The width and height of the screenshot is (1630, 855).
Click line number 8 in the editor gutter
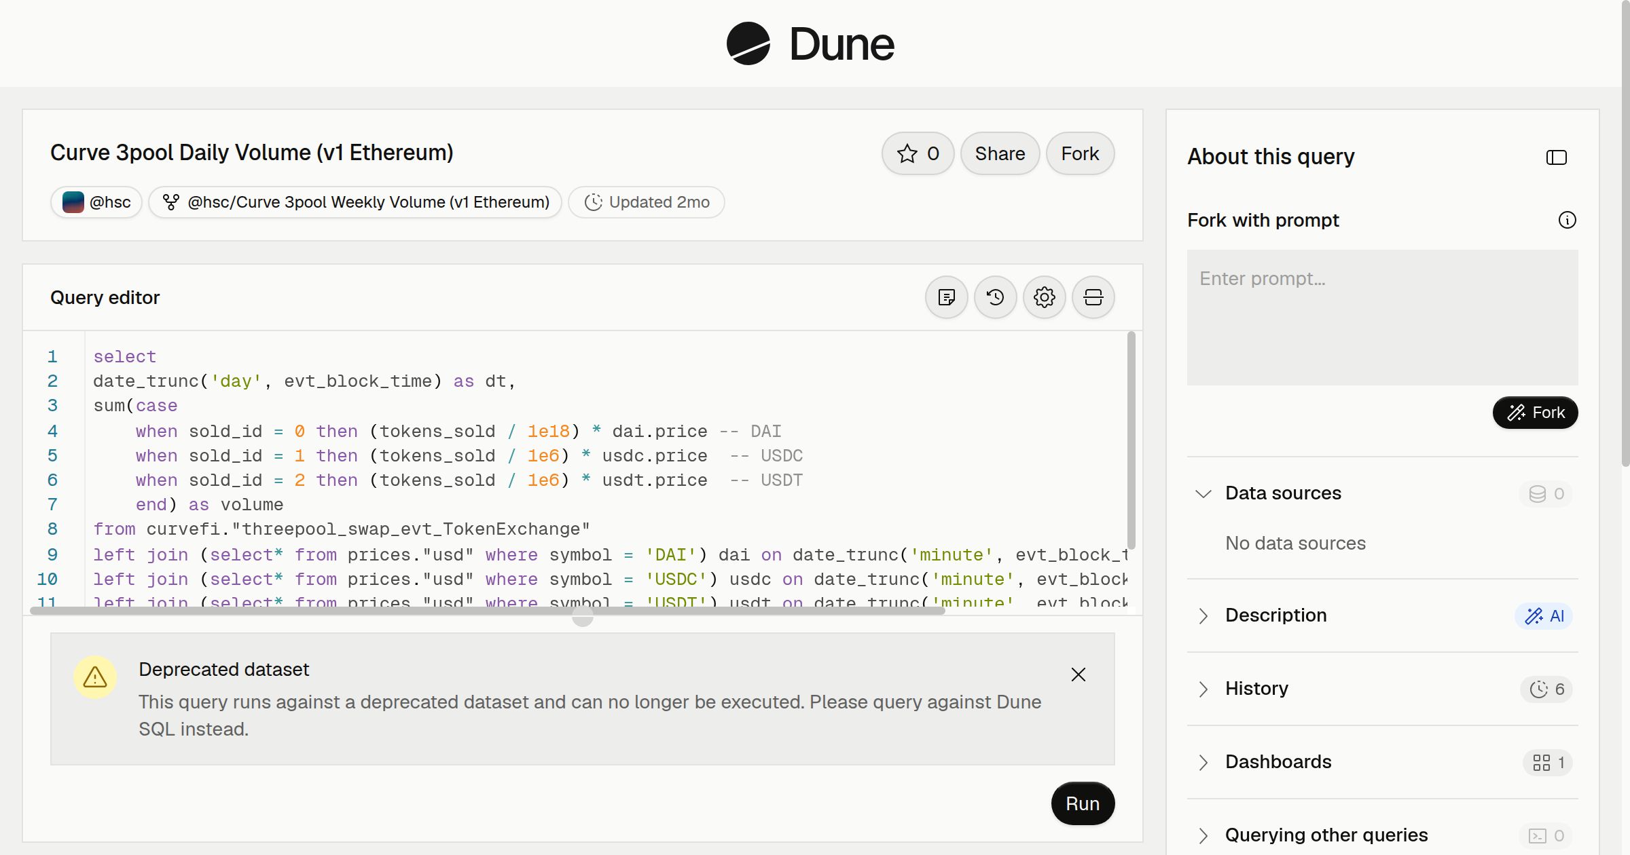click(x=52, y=529)
